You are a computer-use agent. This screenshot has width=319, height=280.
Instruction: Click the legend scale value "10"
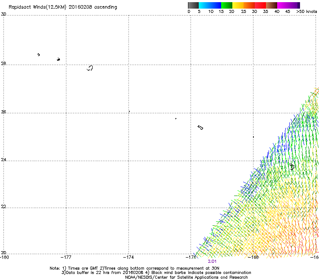point(211,12)
